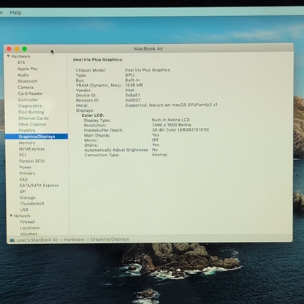Close the MacBook Air window

[9, 49]
